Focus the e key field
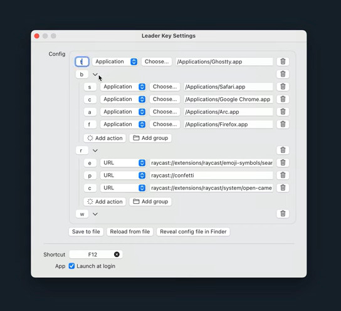 point(90,163)
